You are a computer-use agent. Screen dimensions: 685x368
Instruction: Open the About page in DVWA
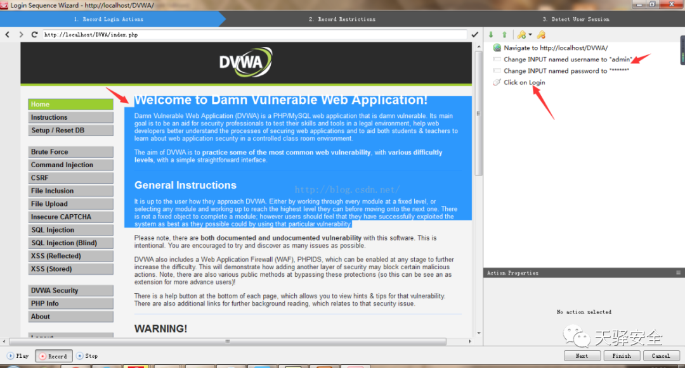tap(71, 317)
